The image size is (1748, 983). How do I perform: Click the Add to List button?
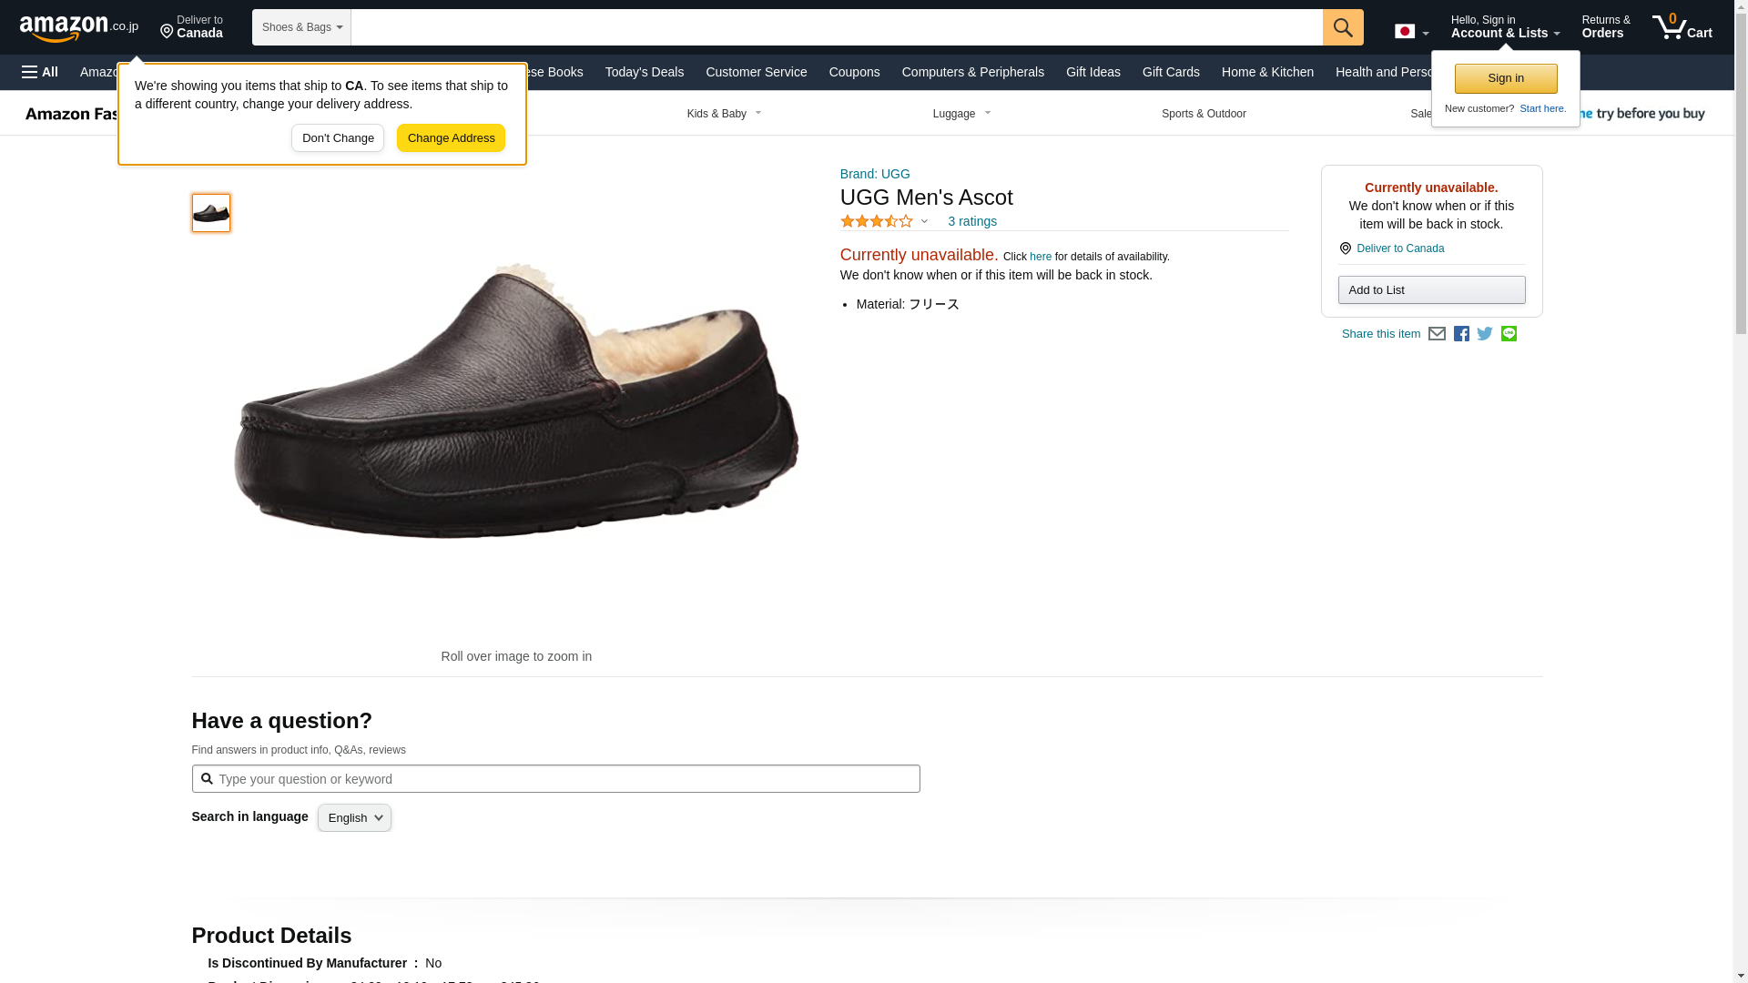point(1431,289)
